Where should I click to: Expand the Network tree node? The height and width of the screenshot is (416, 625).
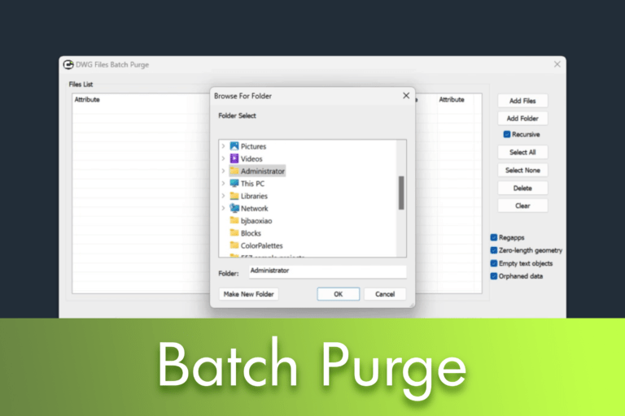[223, 208]
